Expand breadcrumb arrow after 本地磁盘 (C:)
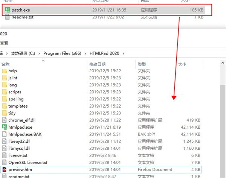This screenshot has height=178, width=226. 39,53
